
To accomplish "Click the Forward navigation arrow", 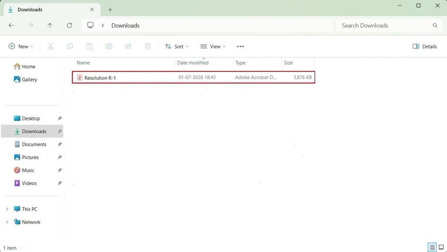I will pyautogui.click(x=30, y=25).
